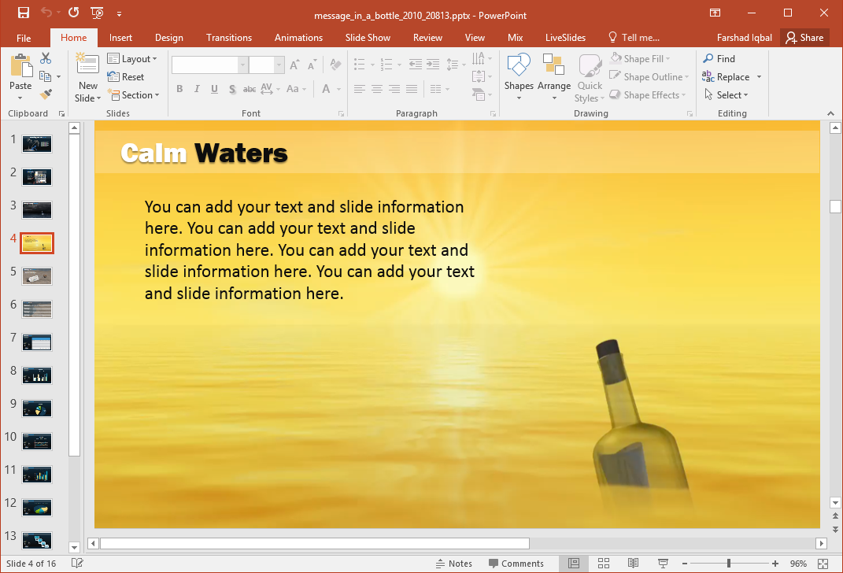Select slide 7 thumbnail in slide panel
Image resolution: width=843 pixels, height=573 pixels.
(x=37, y=342)
